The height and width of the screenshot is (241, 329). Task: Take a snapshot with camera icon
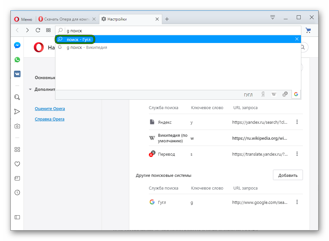[17, 126]
